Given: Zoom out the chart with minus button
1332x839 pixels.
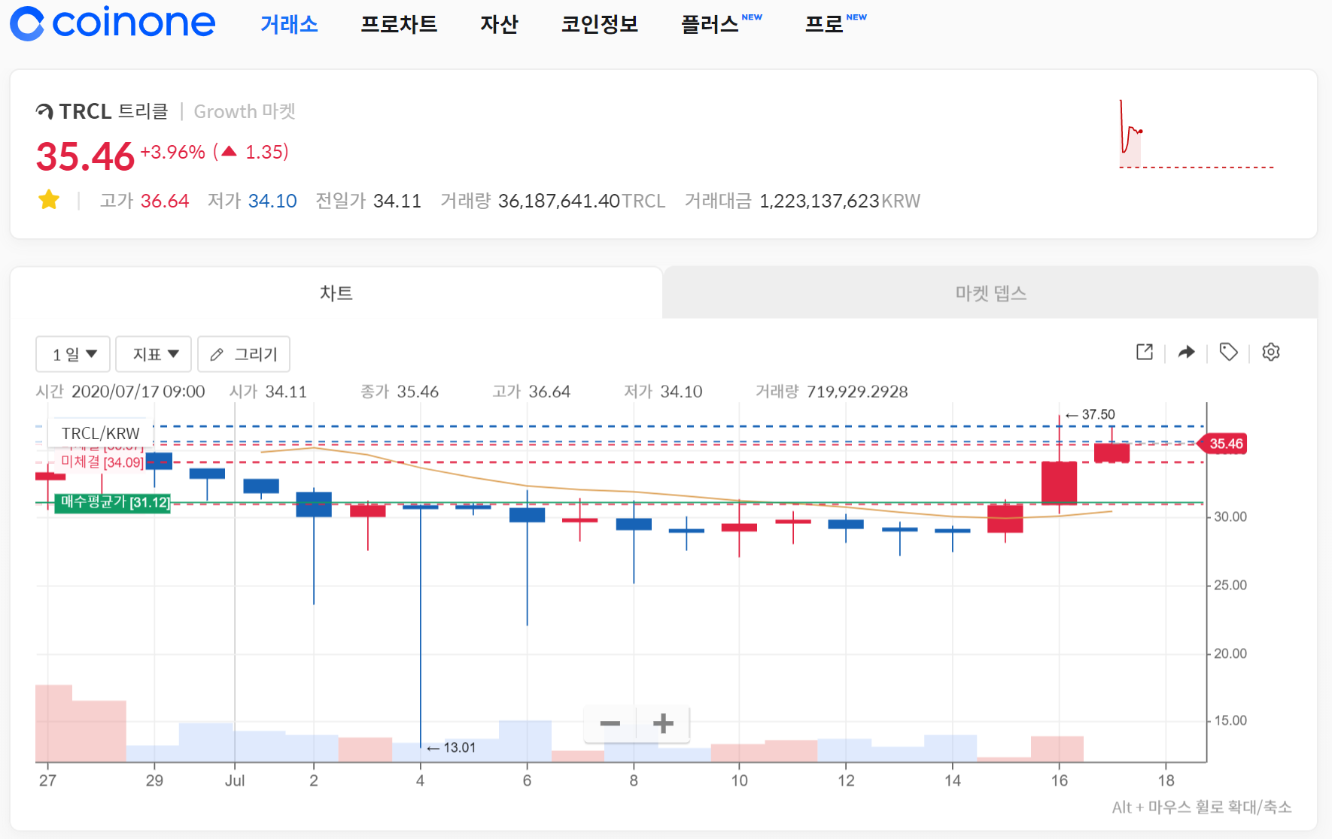Looking at the screenshot, I should [610, 724].
